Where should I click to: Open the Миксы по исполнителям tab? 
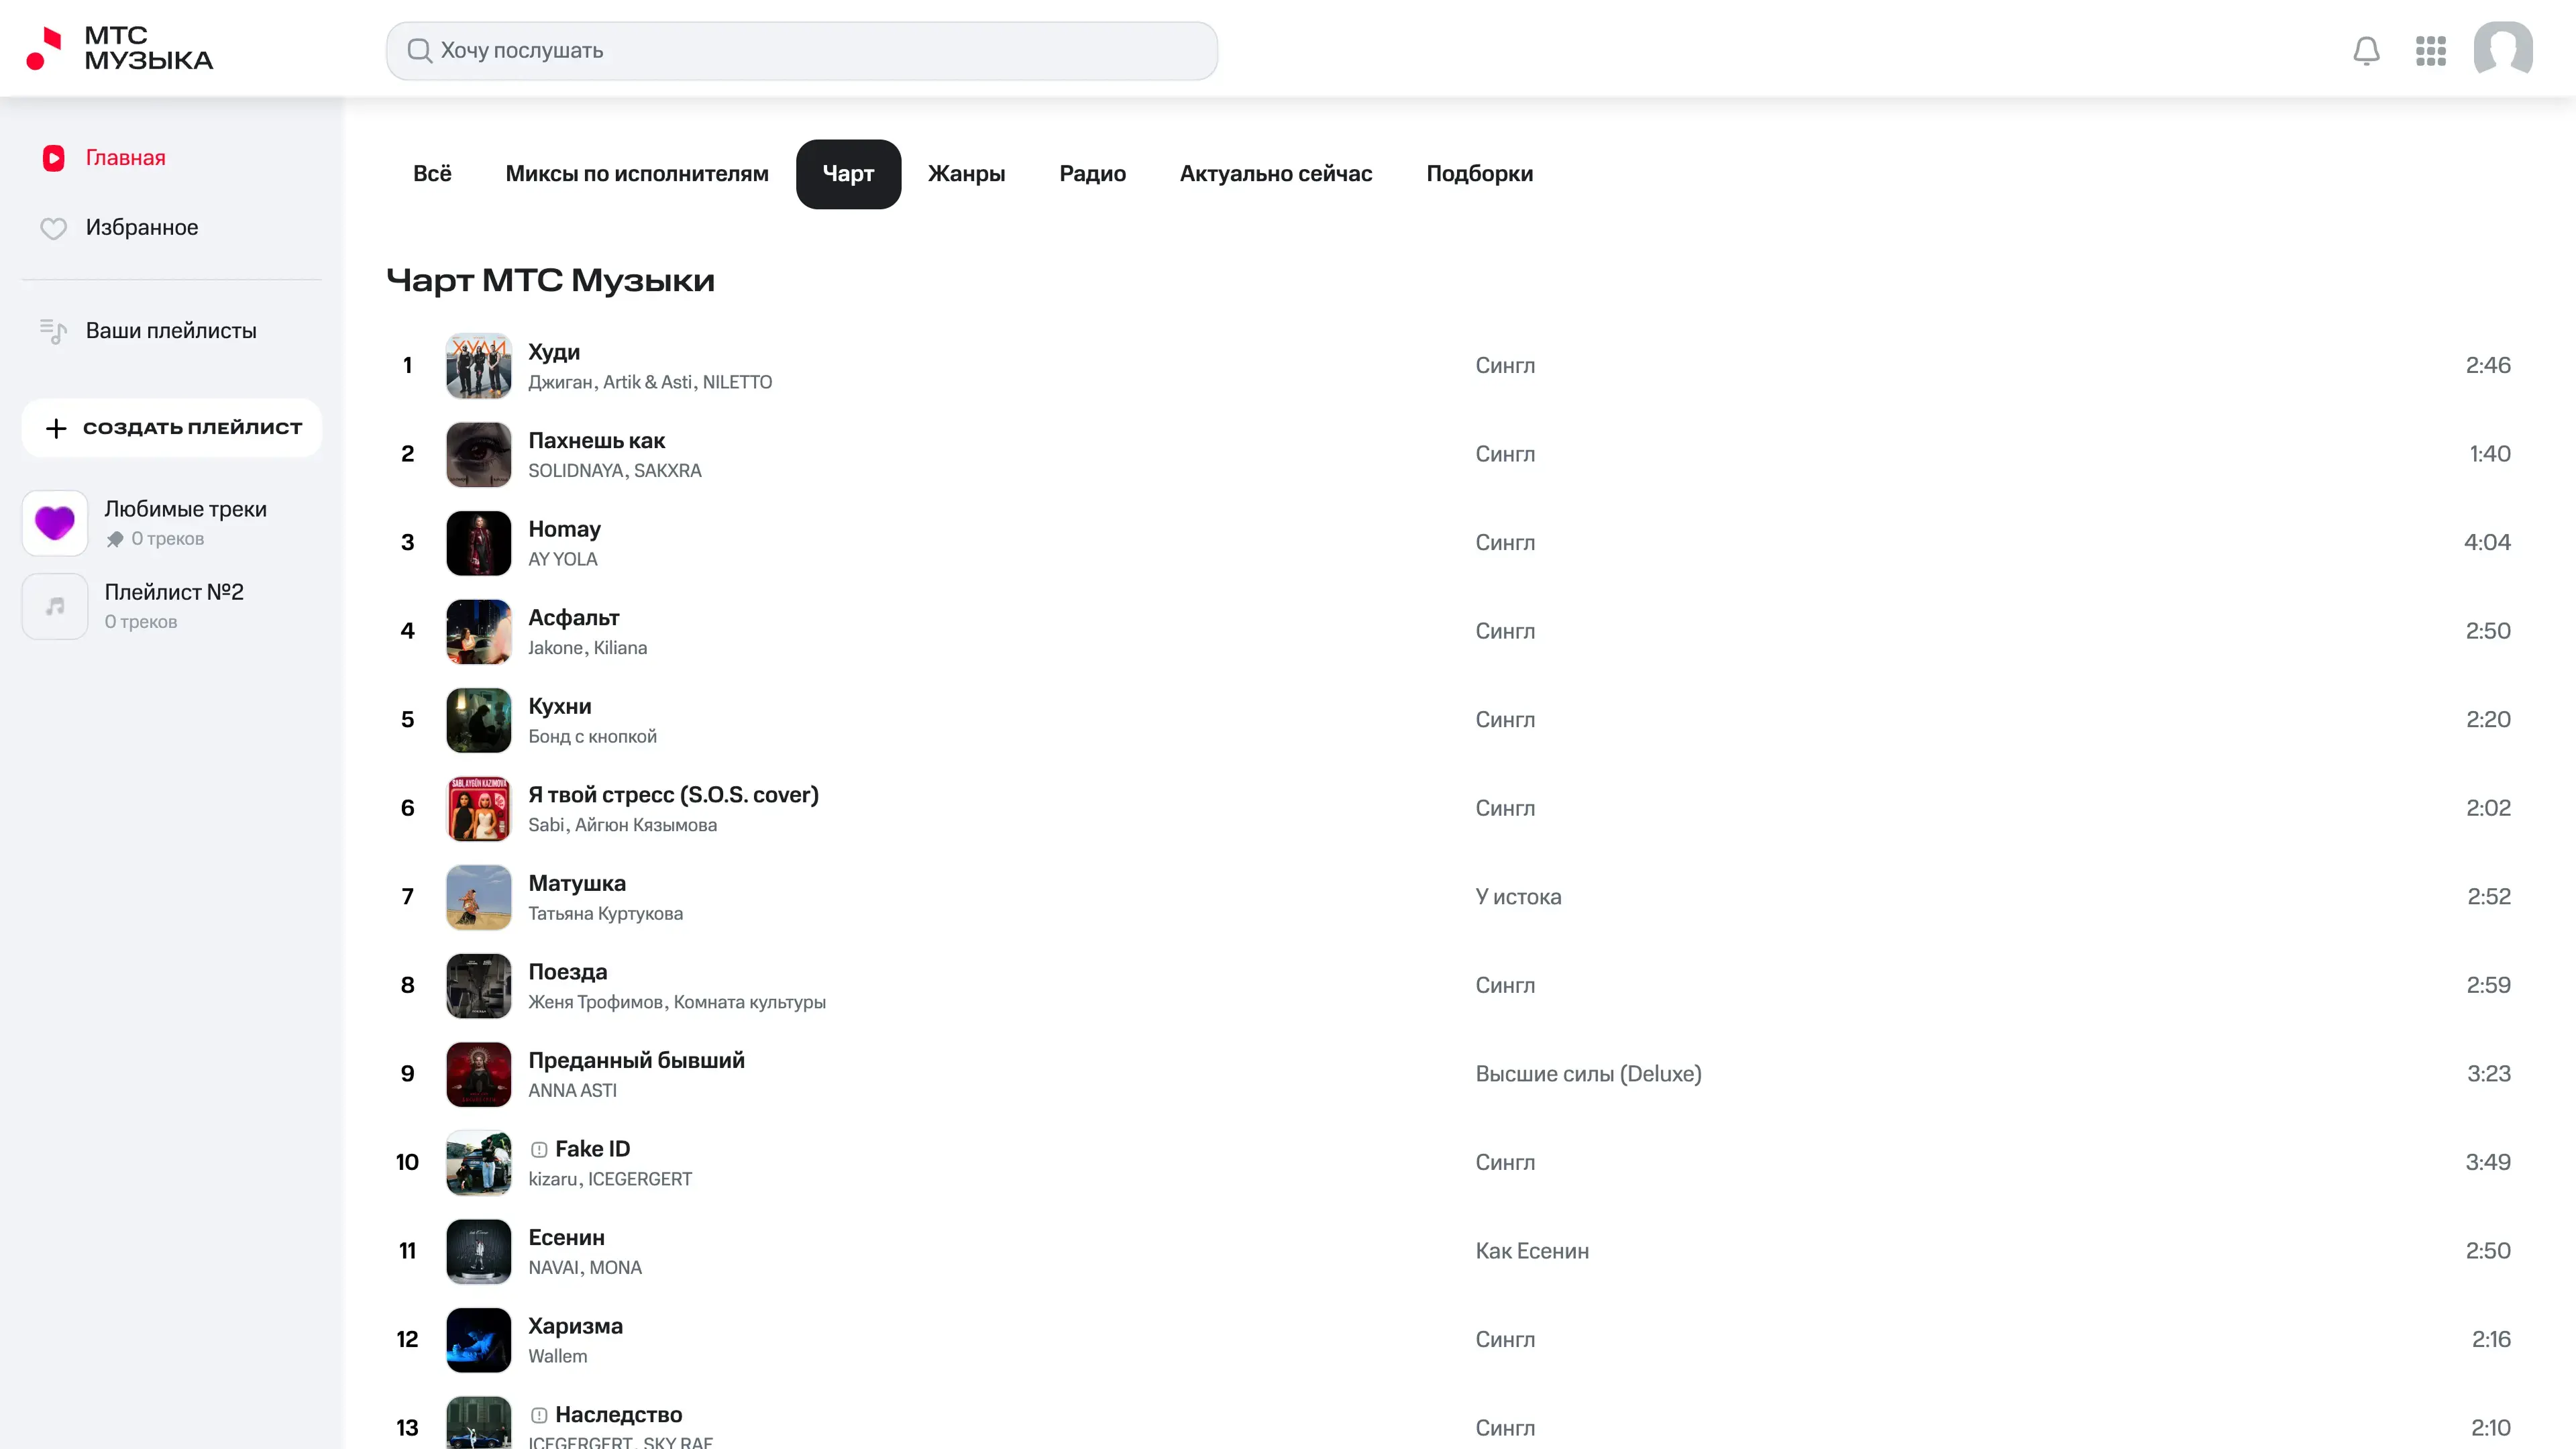tap(637, 174)
